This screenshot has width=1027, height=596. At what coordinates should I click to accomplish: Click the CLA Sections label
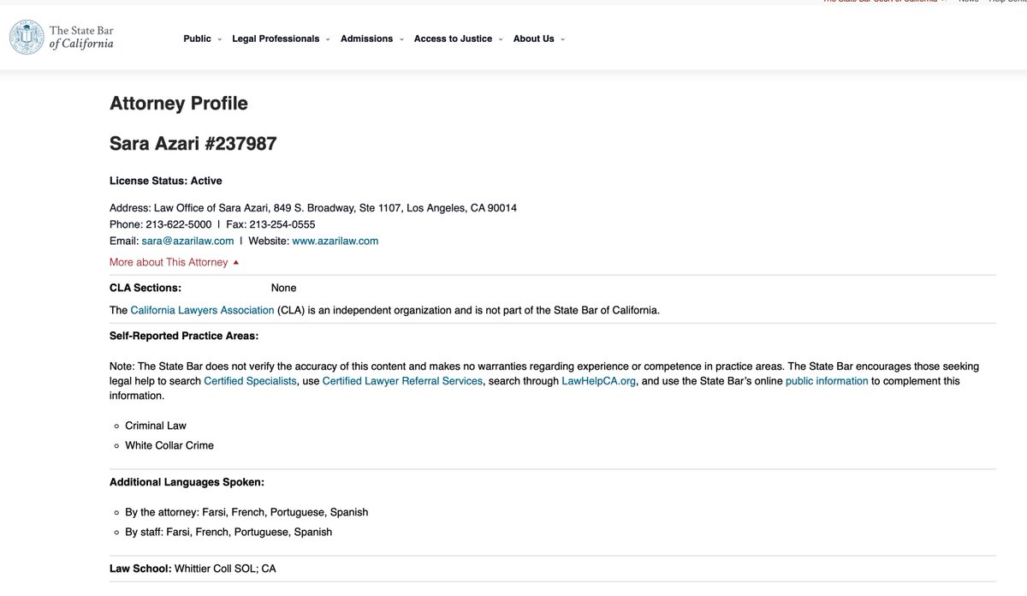tap(145, 288)
